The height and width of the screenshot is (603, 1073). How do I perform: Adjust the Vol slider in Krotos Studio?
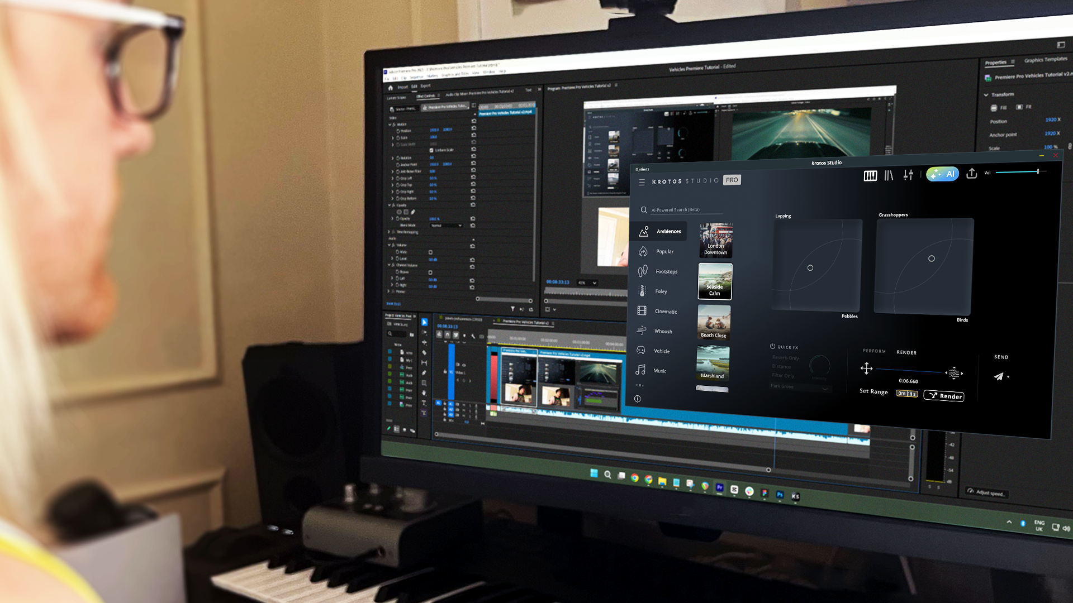[1020, 172]
